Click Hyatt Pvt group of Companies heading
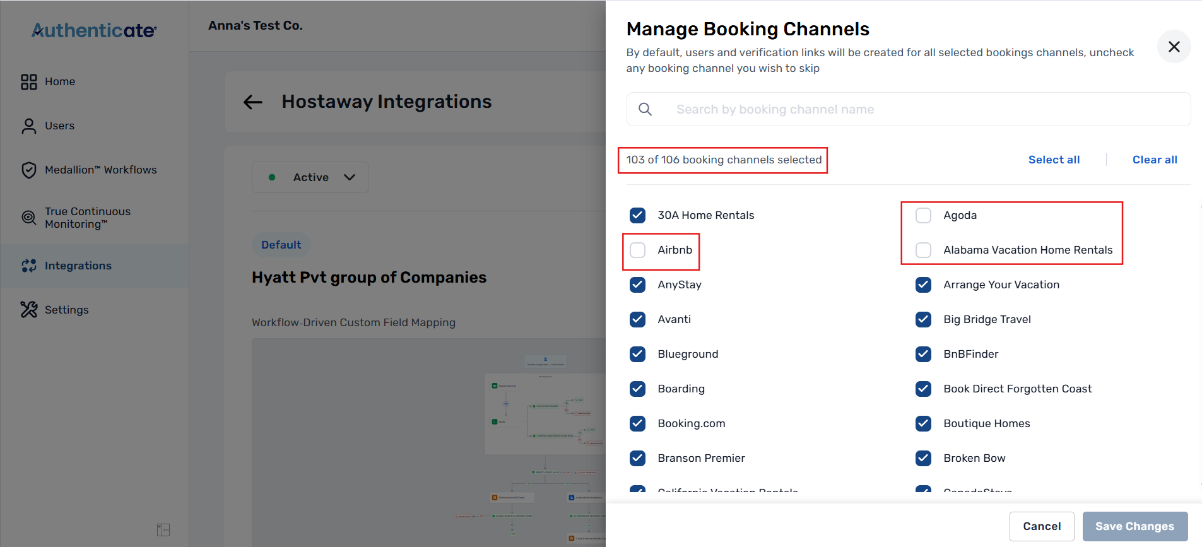1202x547 pixels. [x=369, y=278]
